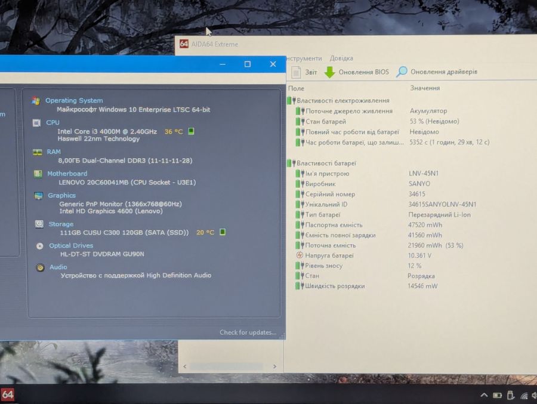The image size is (537, 404).
Task: Click the Audio speaker icon
Action: click(x=40, y=267)
